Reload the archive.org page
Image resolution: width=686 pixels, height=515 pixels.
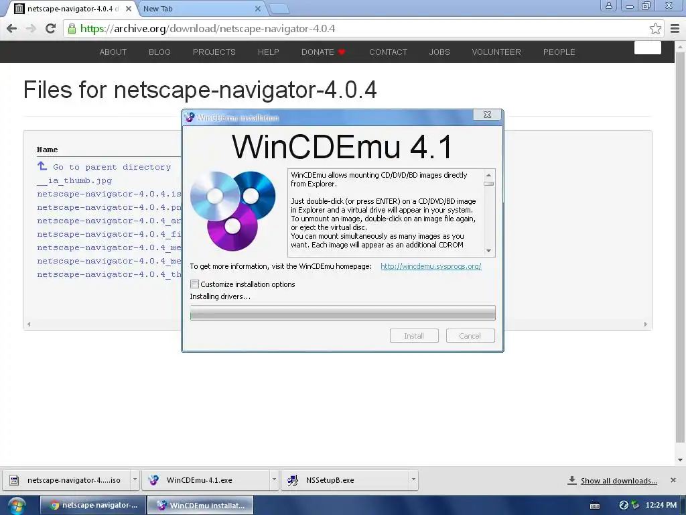[x=51, y=29]
